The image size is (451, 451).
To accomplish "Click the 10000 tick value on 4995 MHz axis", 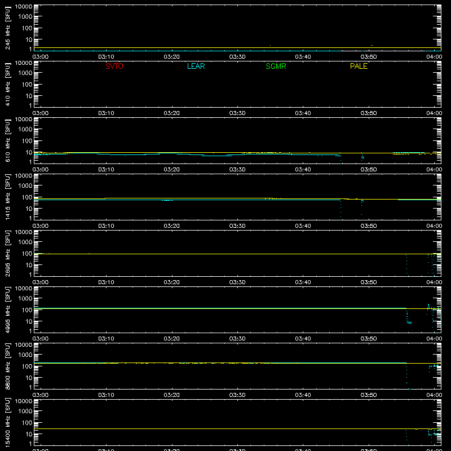I will tap(24, 289).
